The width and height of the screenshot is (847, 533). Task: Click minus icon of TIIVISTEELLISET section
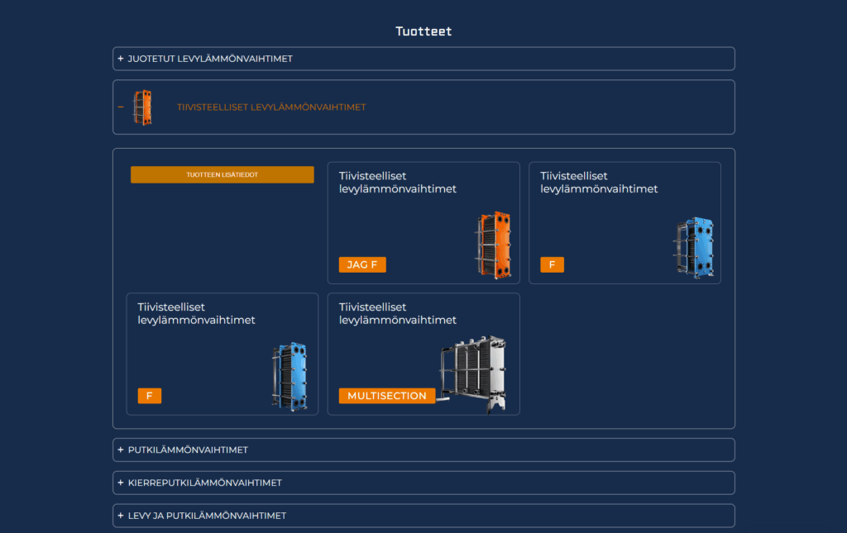[121, 107]
